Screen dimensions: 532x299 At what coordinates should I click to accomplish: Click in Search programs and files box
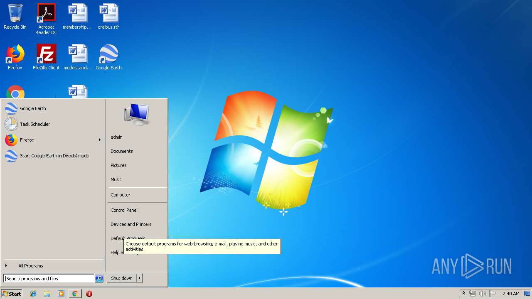[49, 279]
